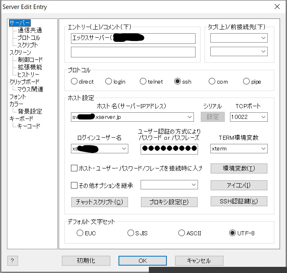
Task: Open キーコード settings in the tree
Action: pyautogui.click(x=29, y=126)
